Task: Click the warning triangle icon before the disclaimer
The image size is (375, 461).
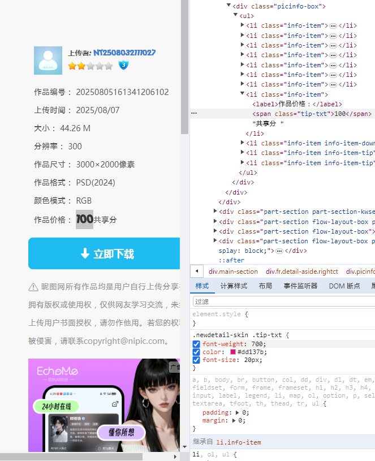Action: point(33,287)
